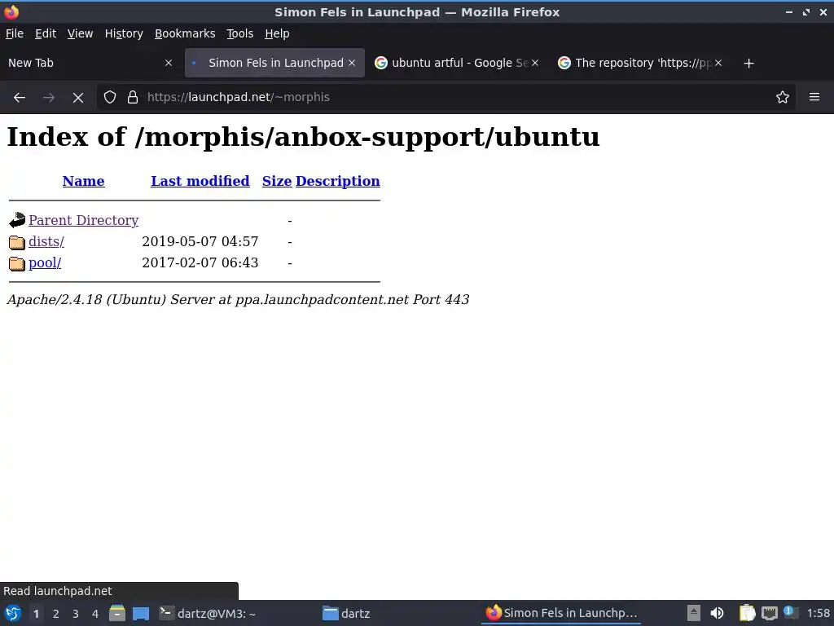Viewport: 834px width, 626px height.
Task: View site security padlock info
Action: (x=133, y=98)
